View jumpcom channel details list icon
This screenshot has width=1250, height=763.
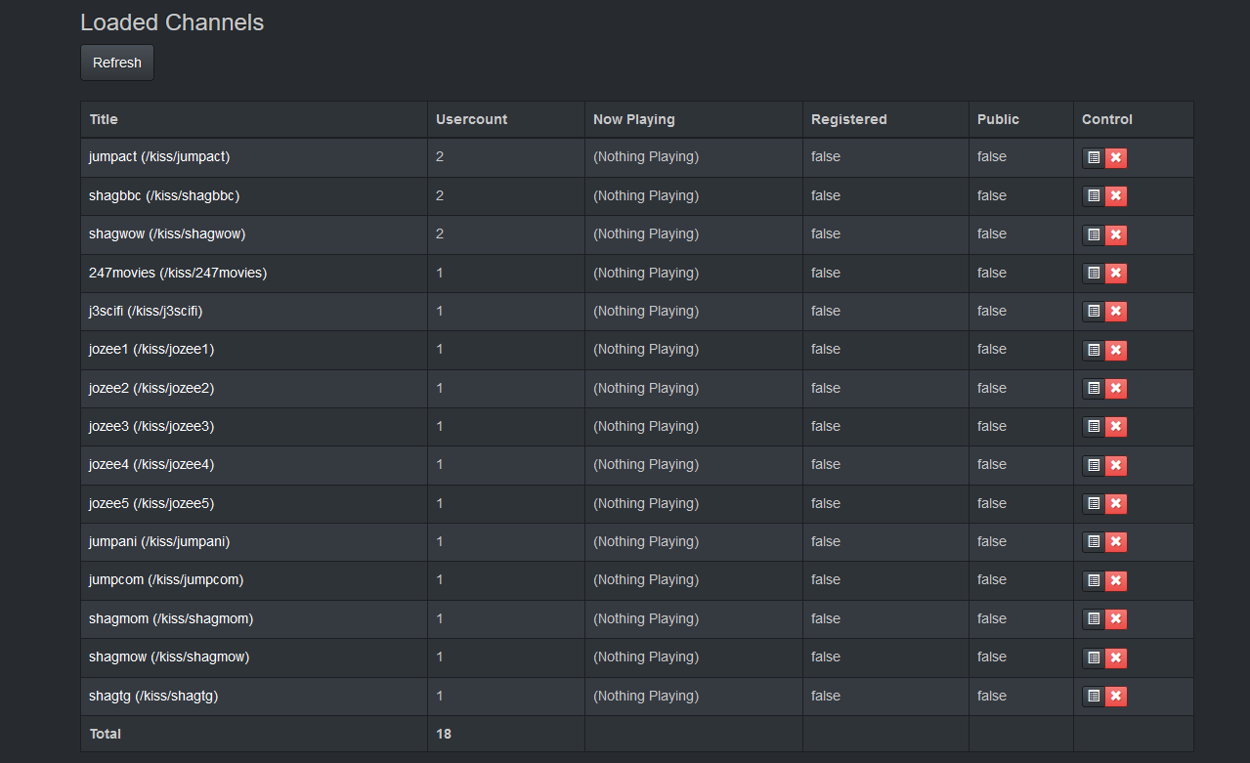tap(1094, 581)
